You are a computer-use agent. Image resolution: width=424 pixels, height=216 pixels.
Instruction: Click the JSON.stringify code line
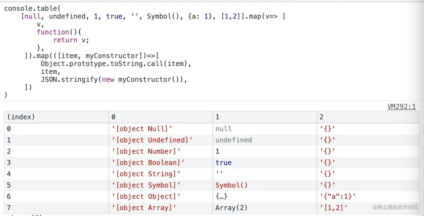[114, 80]
